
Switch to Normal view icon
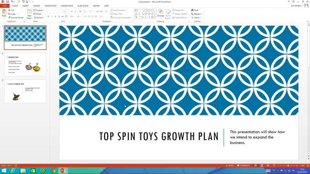[256, 165]
